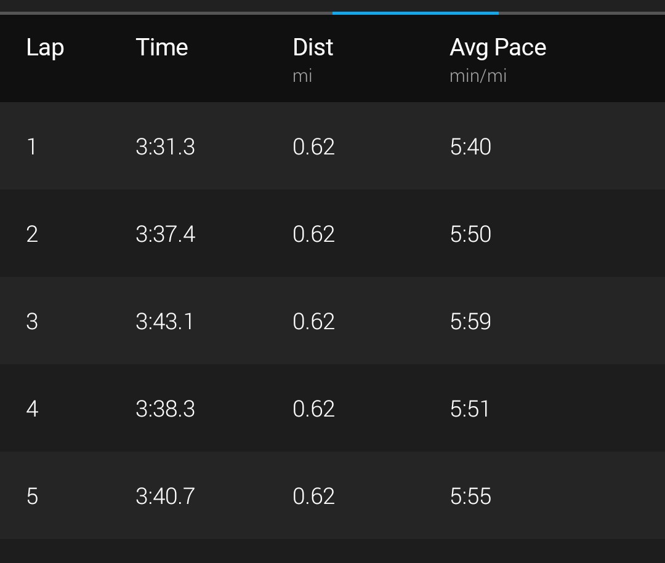Tap the 5:51 average pace value
665x563 pixels.
pyautogui.click(x=469, y=409)
